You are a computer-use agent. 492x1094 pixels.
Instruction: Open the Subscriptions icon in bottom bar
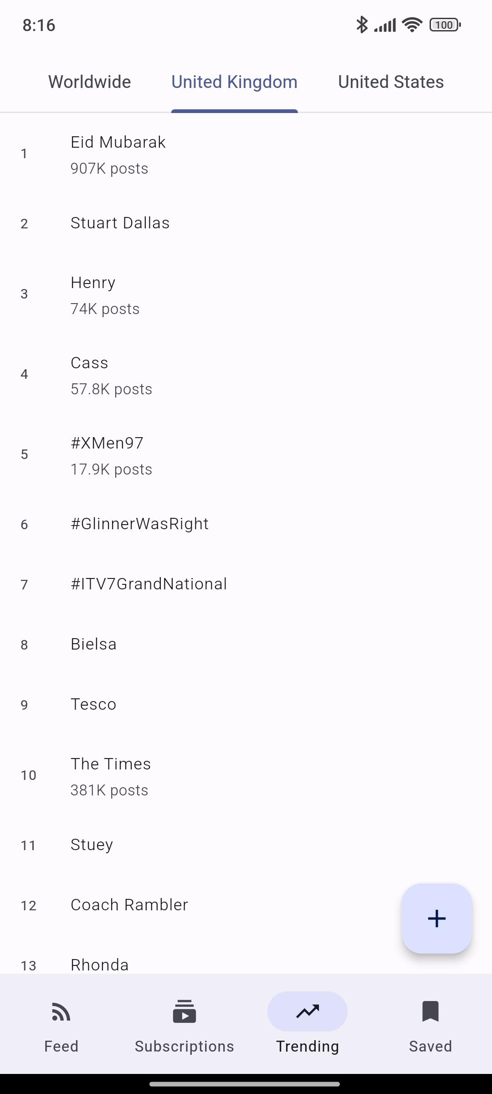(x=184, y=1012)
